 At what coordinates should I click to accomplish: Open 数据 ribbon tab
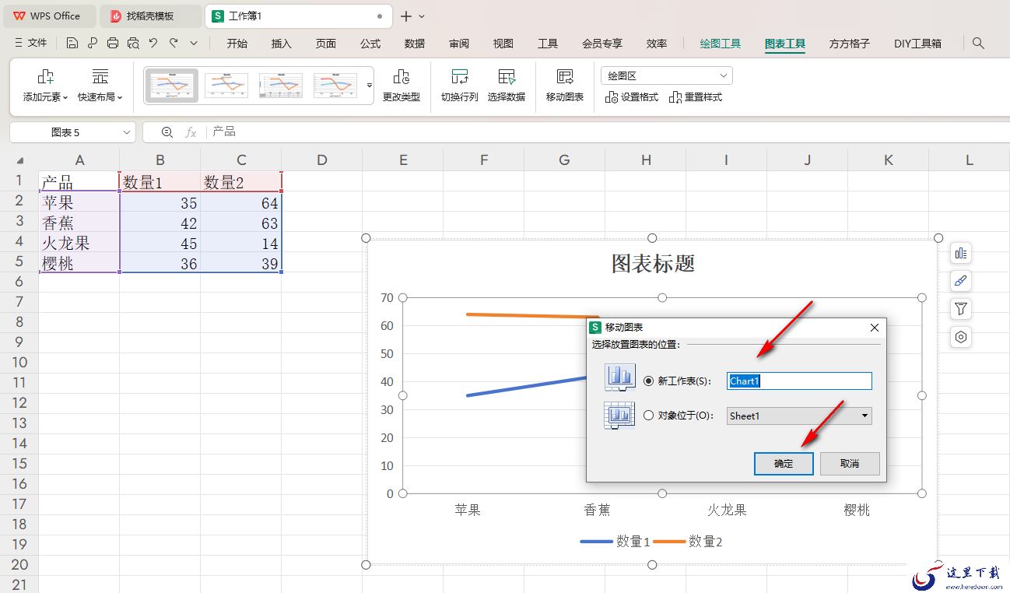415,44
